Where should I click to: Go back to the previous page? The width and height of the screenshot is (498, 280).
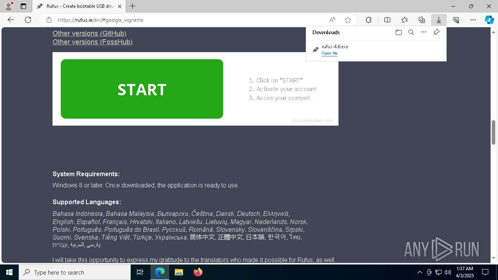click(11, 20)
